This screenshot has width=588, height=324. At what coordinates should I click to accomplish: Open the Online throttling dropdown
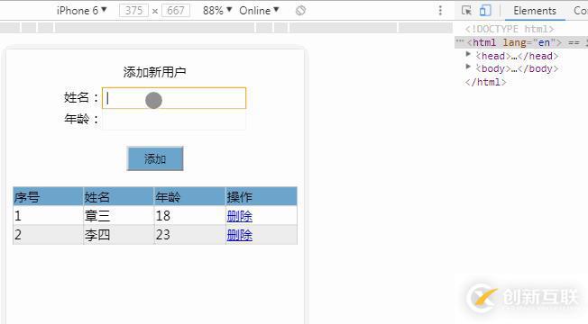tap(259, 11)
